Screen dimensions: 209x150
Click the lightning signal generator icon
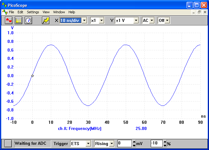pos(46,20)
